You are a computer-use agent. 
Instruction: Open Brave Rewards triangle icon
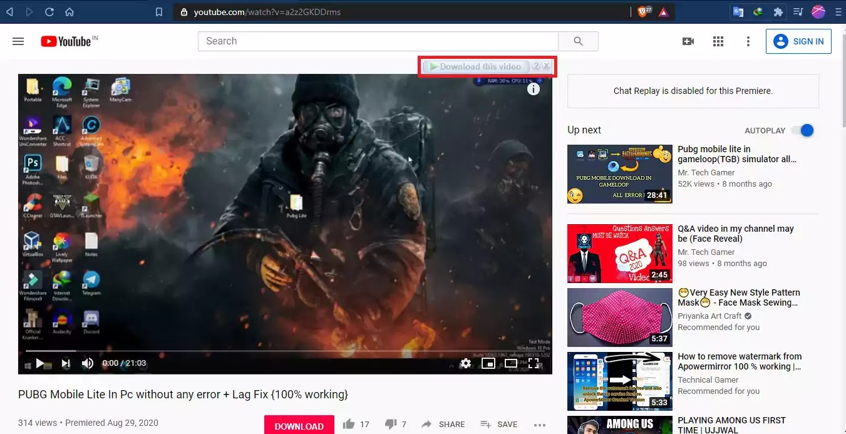click(663, 12)
